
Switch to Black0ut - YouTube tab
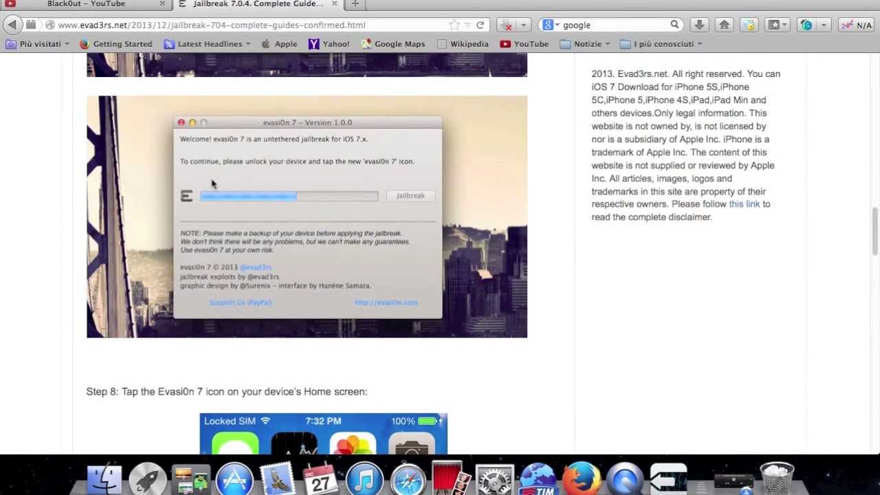[86, 4]
